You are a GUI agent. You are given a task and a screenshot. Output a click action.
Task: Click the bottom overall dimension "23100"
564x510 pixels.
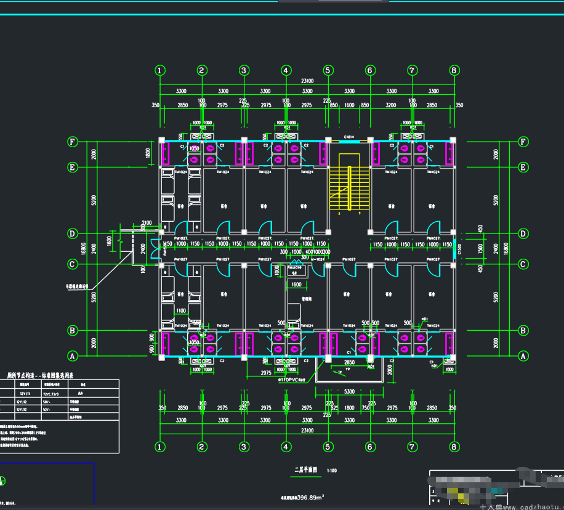pos(307,430)
